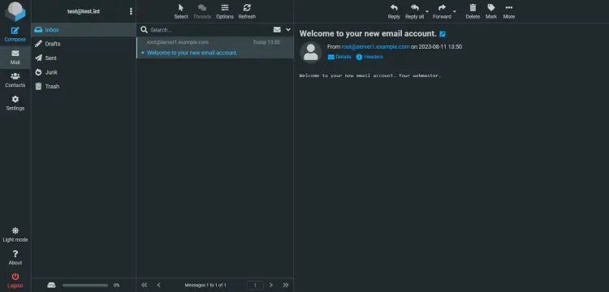Click the root@server1.example.com sender link
609x292 pixels.
click(376, 46)
